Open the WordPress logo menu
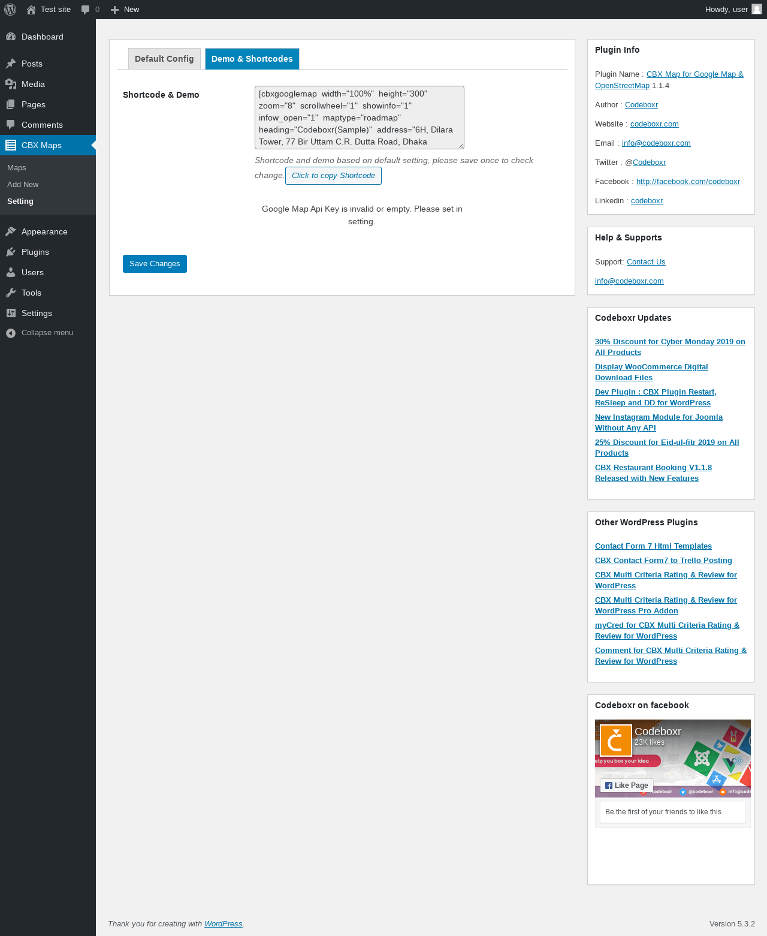This screenshot has width=767, height=936. pos(10,10)
